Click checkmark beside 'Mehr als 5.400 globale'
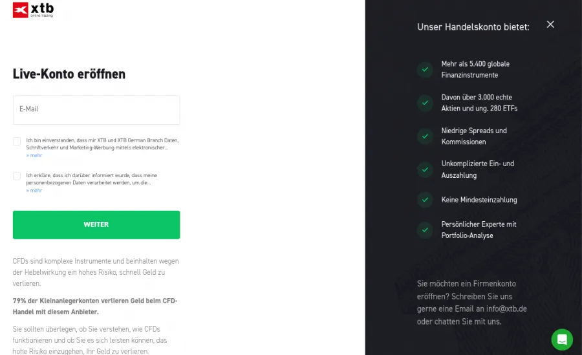 pyautogui.click(x=425, y=69)
